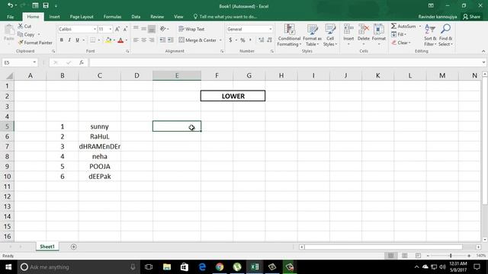Toggle Italic formatting
Image resolution: width=488 pixels, height=274 pixels.
pyautogui.click(x=69, y=40)
